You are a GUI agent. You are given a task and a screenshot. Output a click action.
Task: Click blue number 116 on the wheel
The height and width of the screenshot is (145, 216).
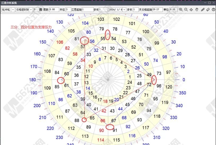coord(132,136)
